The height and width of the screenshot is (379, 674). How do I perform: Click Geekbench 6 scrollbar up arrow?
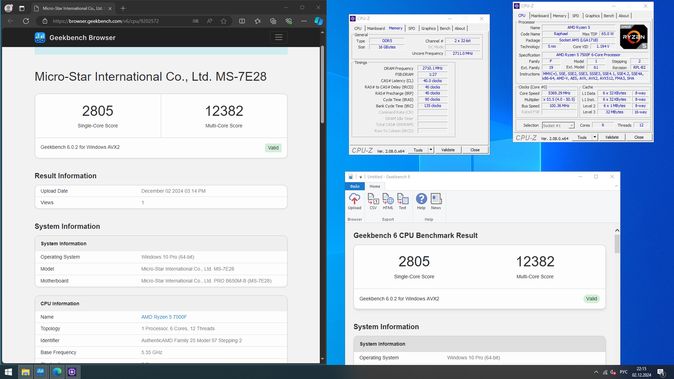[617, 231]
